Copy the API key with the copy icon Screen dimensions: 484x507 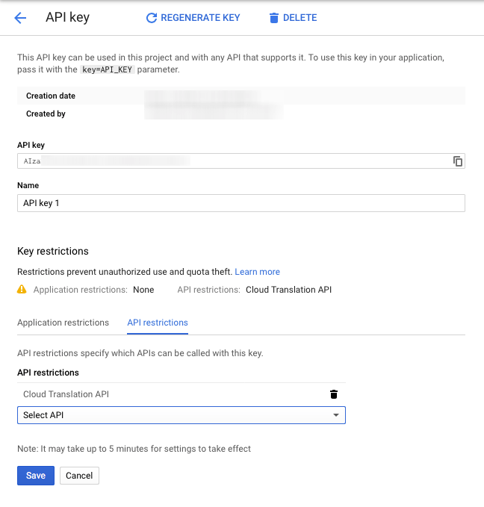coord(457,161)
